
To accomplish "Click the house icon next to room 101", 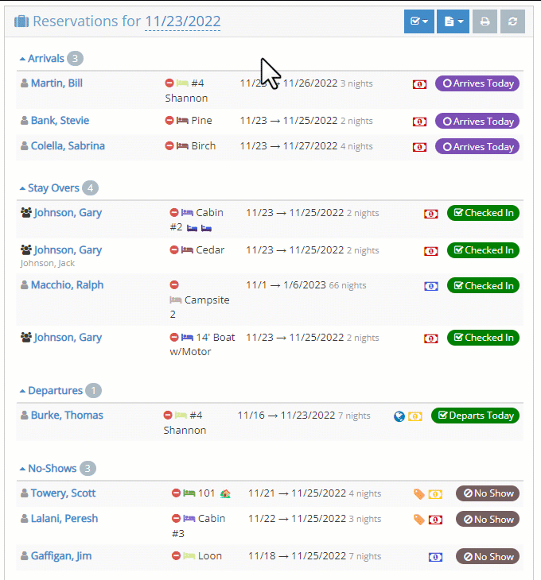I will tap(225, 493).
